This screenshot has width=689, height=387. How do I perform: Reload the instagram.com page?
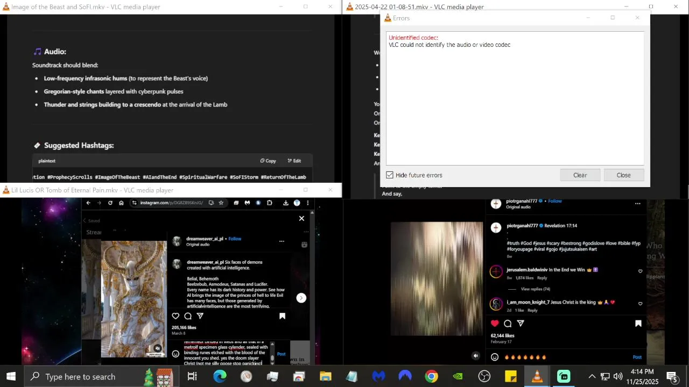(110, 203)
